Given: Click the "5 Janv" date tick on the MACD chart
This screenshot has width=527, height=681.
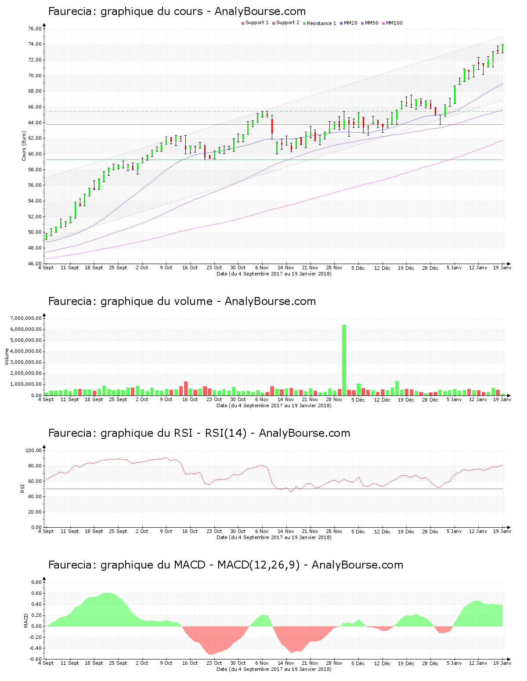Looking at the screenshot, I should point(454,663).
